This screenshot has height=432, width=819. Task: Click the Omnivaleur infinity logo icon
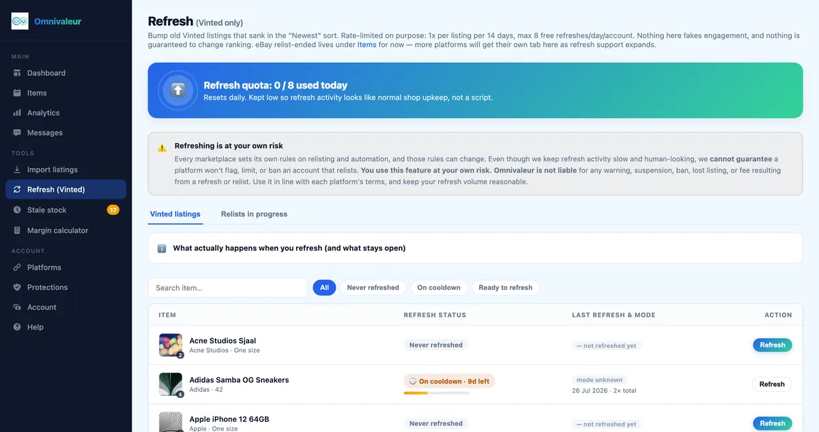tap(20, 21)
